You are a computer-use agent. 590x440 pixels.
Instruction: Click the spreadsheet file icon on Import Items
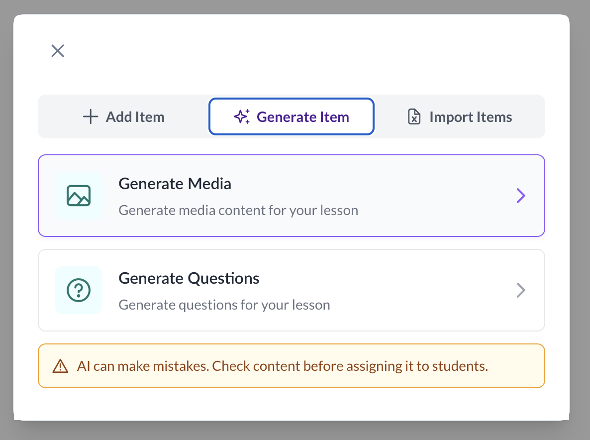click(x=414, y=116)
